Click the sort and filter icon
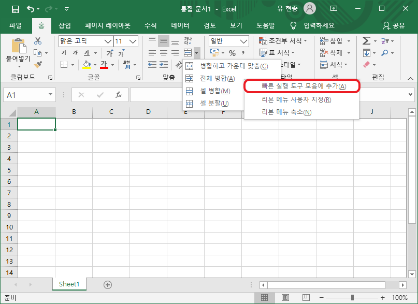Screen dimensions: 418x304 [x=385, y=41]
